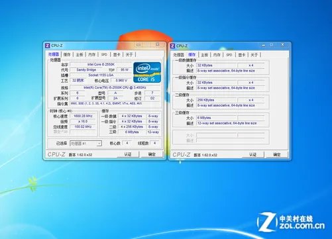Click the bus speed value '100.02 MHz'
The width and height of the screenshot is (332, 239).
click(83, 126)
